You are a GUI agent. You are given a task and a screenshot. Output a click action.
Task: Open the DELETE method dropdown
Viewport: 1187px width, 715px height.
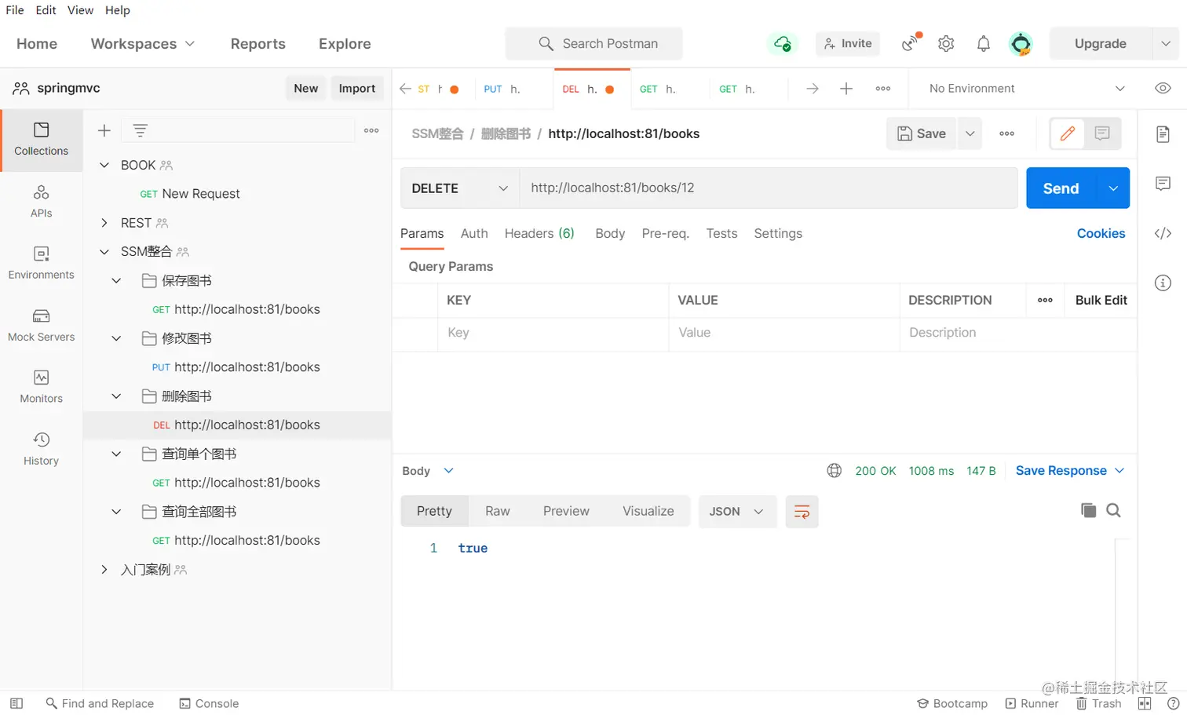tap(460, 188)
